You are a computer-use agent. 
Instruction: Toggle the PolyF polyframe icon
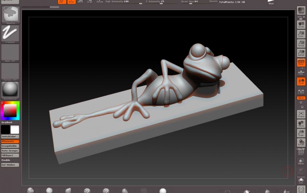coord(301,151)
